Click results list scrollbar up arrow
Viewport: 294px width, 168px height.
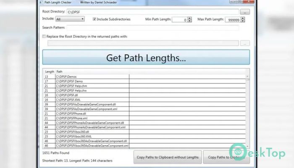tap(247, 76)
